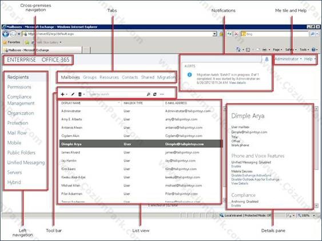
Task: Open the 100% zoom level dropdown
Action: tap(313, 215)
